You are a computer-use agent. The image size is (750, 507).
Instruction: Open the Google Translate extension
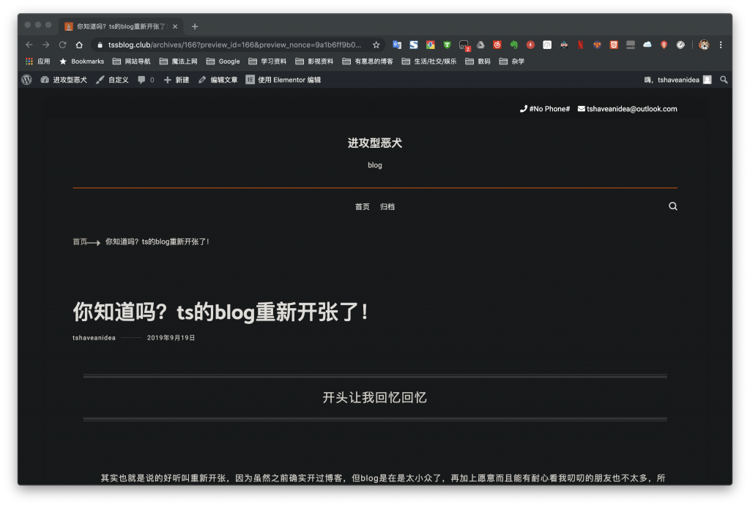coord(396,45)
